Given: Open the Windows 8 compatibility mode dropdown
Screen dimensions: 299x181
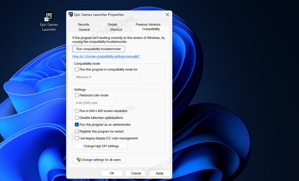Looking at the screenshot, I should (108, 77).
